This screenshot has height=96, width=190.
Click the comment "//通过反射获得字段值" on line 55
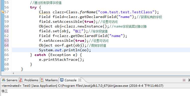(x=46, y=3)
